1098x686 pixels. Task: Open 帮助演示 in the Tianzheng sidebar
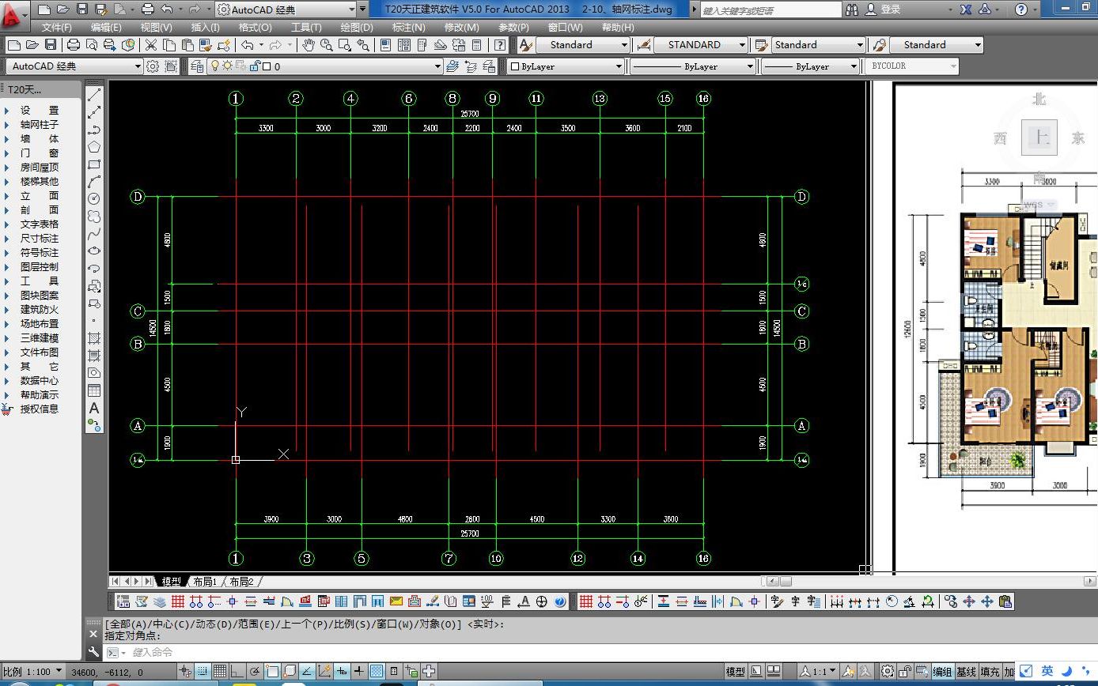[x=40, y=394]
